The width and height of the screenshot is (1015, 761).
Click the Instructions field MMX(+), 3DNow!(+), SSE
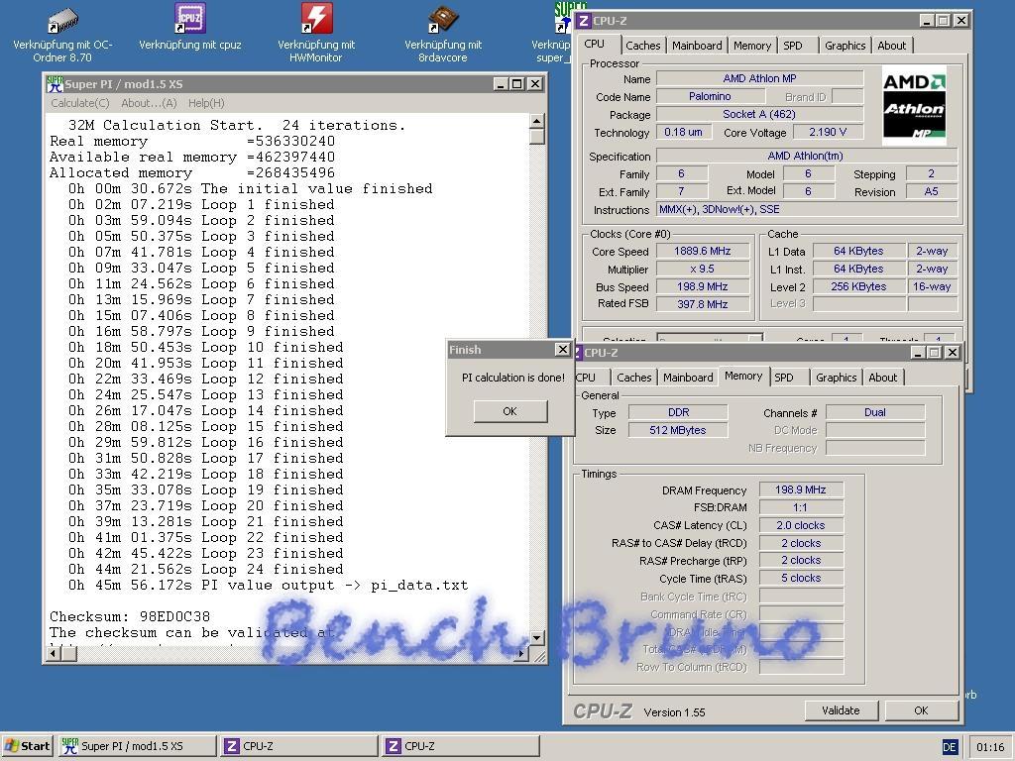coord(807,209)
